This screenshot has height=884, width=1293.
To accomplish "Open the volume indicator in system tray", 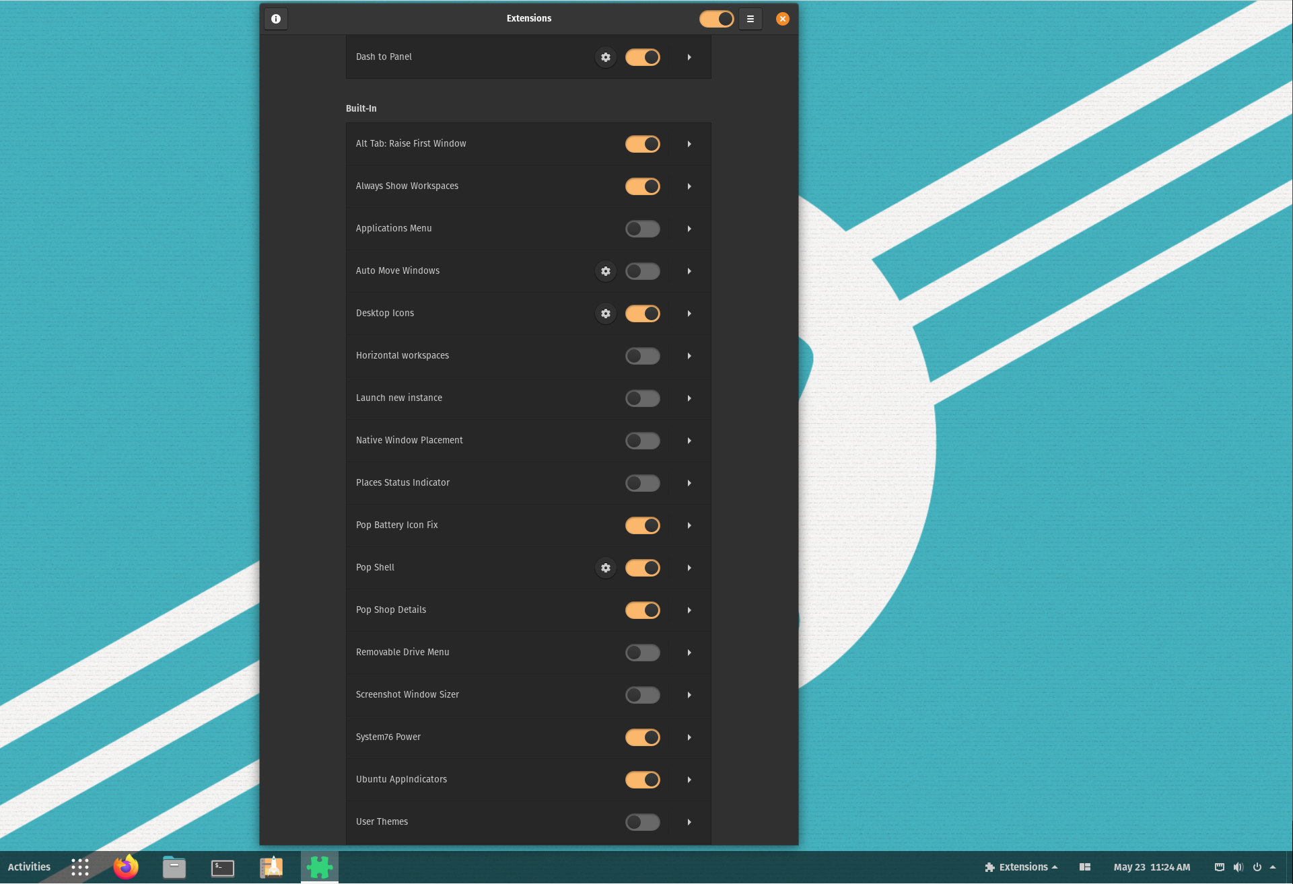I will point(1238,867).
